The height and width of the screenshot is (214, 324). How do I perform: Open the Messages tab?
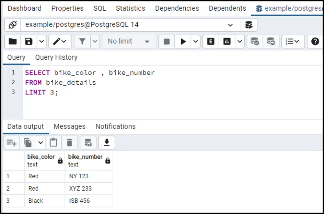[x=69, y=127]
